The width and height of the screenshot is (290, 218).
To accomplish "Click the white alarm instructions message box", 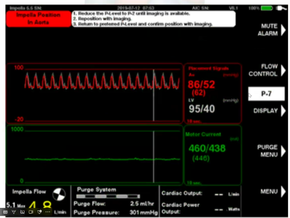I will [153, 19].
